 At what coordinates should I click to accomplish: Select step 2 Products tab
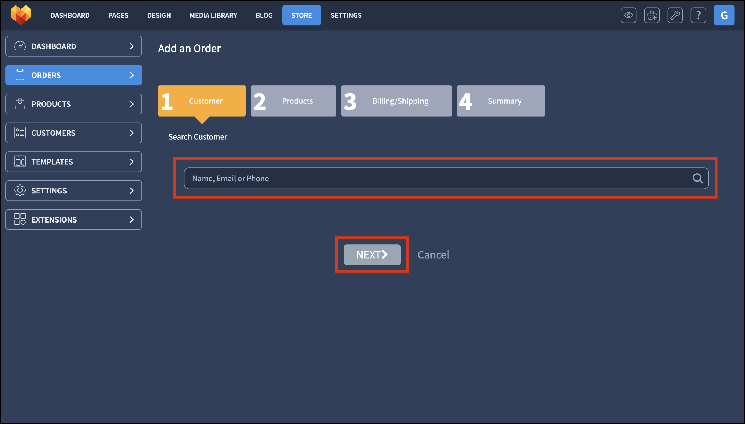click(x=293, y=101)
